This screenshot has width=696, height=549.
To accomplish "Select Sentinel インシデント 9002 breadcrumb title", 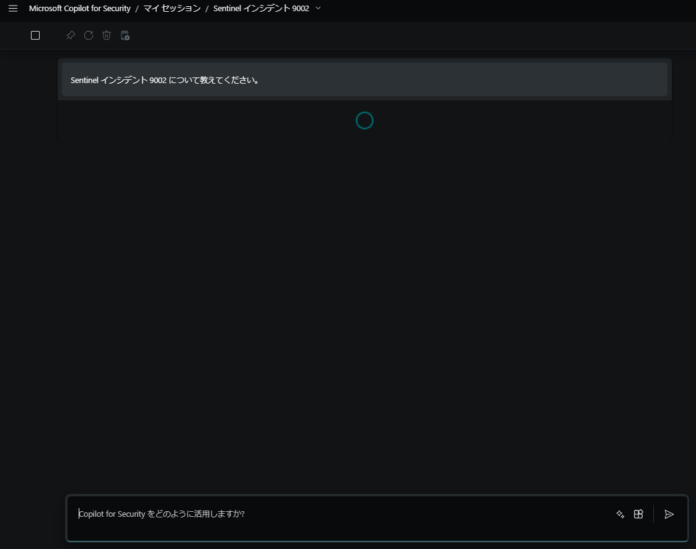I will [x=261, y=9].
